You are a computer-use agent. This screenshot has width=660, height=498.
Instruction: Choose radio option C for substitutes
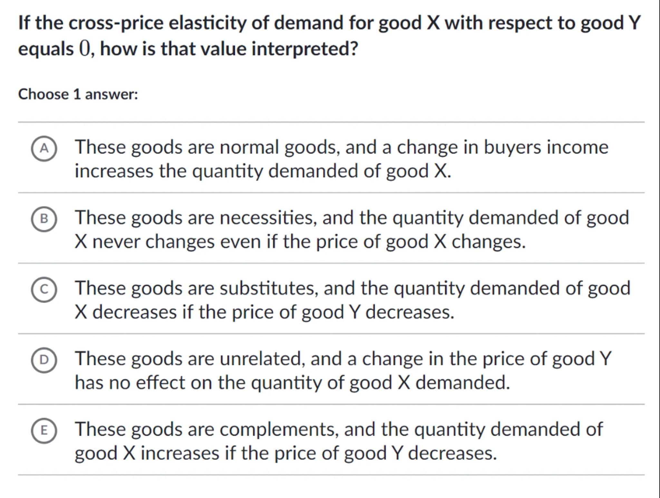tap(44, 289)
